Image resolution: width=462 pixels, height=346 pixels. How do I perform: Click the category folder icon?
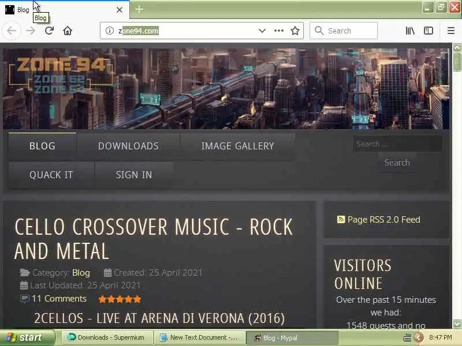click(x=25, y=273)
